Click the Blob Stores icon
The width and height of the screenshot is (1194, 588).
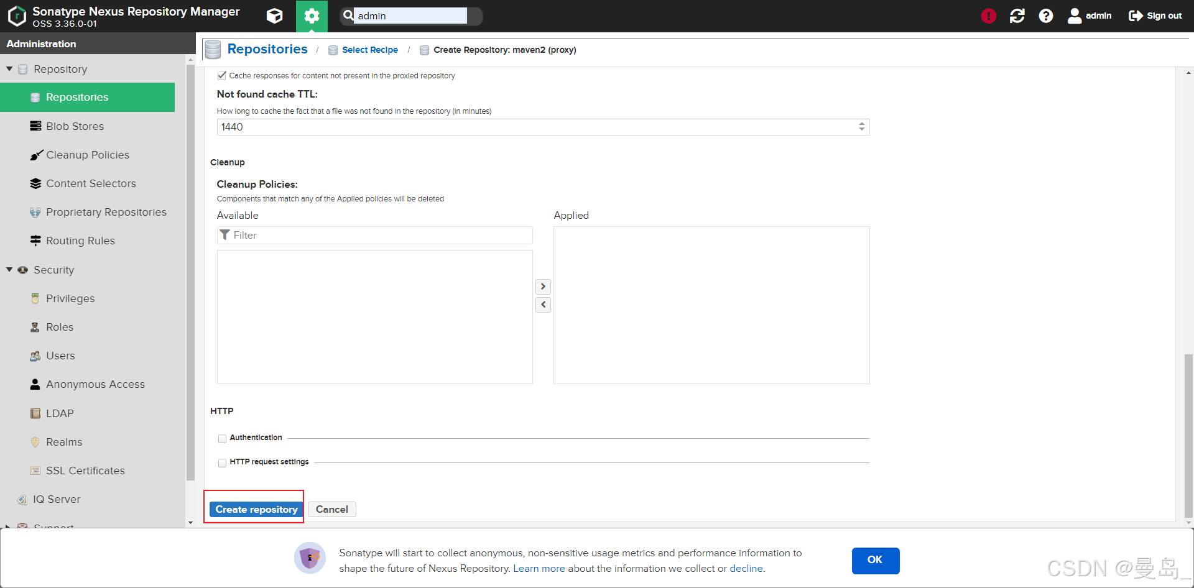[x=35, y=126]
